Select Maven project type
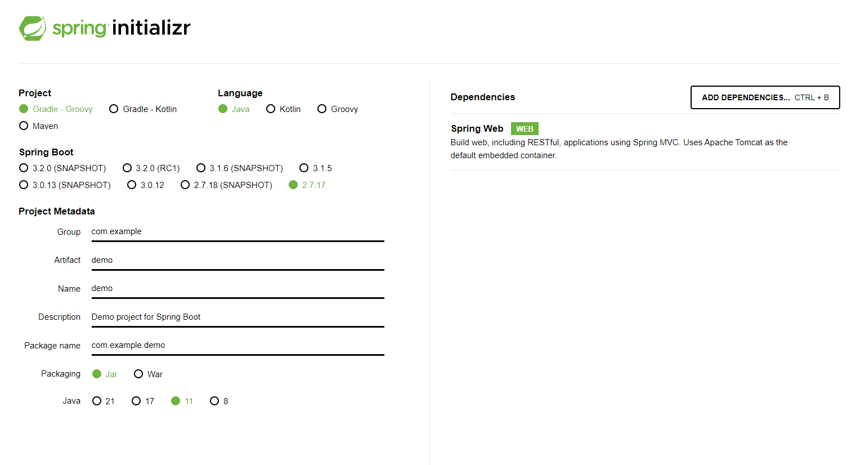 [x=38, y=126]
